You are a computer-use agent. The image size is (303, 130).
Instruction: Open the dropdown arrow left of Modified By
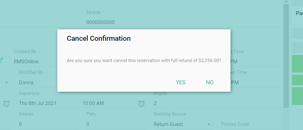click(7, 83)
